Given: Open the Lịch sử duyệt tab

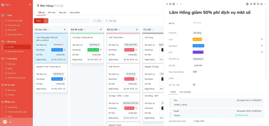Looking at the screenshot, I should coord(185,92).
